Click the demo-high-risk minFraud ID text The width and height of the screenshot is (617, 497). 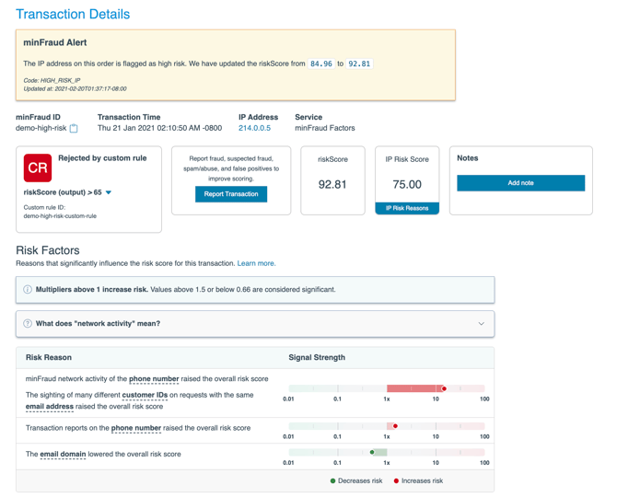(x=41, y=128)
